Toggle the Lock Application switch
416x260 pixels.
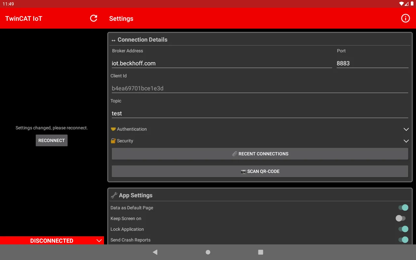click(403, 229)
